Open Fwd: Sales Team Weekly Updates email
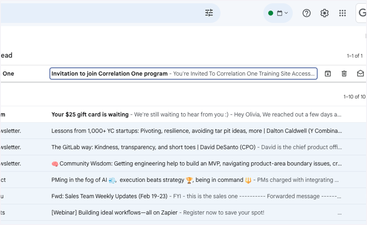The height and width of the screenshot is (225, 367). click(183, 196)
